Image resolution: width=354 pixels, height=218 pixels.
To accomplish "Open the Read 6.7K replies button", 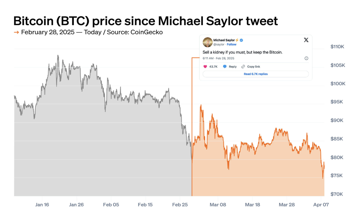I will (255, 74).
